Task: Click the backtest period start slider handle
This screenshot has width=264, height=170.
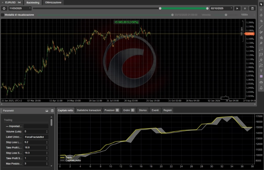Action: point(160,8)
